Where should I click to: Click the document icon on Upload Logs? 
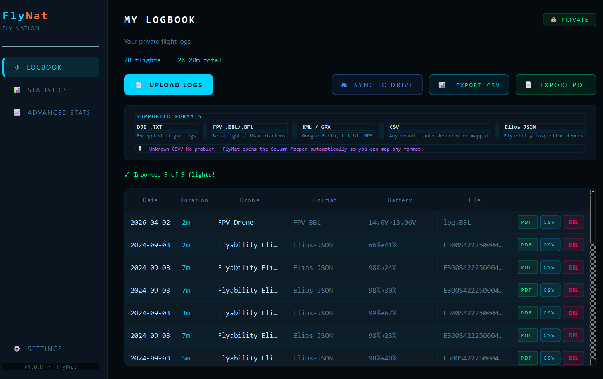click(x=139, y=85)
